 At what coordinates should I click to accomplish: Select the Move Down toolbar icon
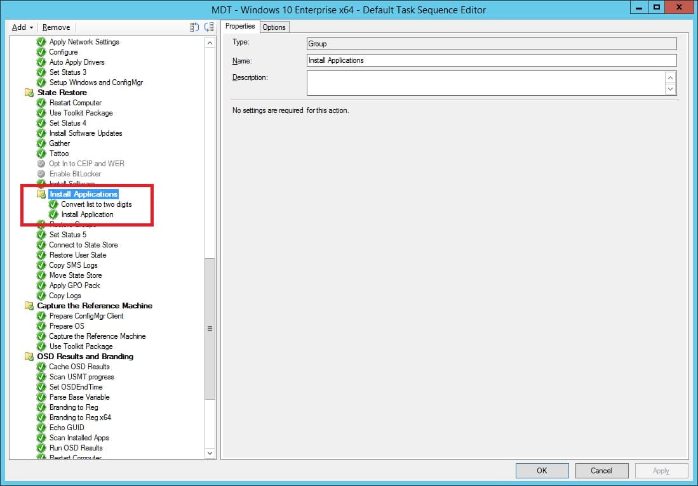click(209, 27)
